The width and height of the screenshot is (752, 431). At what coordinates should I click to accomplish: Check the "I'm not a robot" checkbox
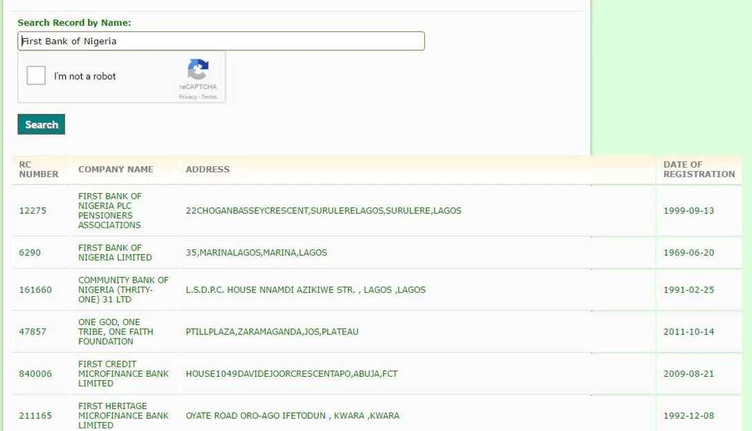click(x=36, y=76)
